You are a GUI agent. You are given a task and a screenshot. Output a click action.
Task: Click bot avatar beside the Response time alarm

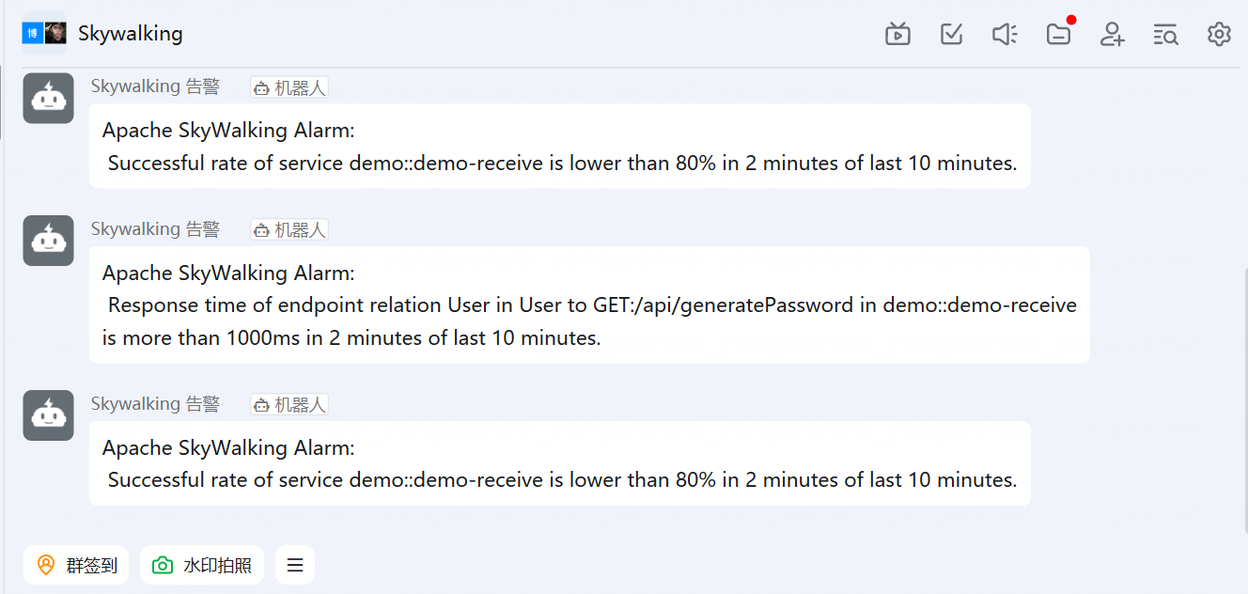48,241
